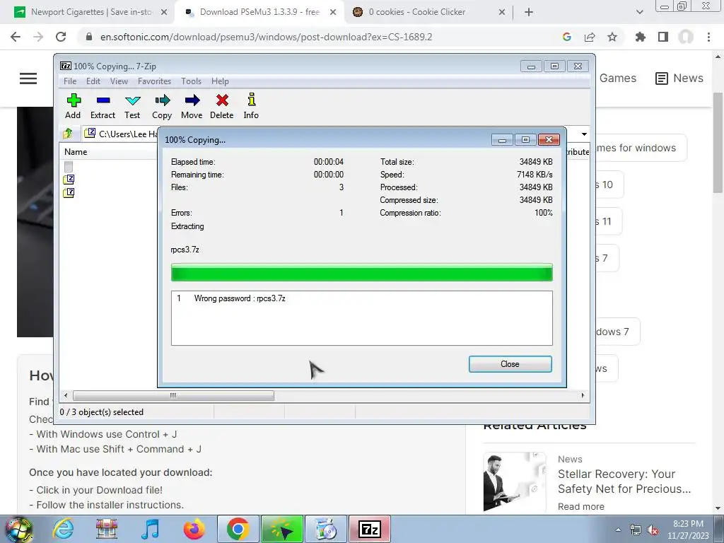This screenshot has height=543, width=724.
Task: Click the Chrome page vertical scrollbar
Action: pos(718,143)
